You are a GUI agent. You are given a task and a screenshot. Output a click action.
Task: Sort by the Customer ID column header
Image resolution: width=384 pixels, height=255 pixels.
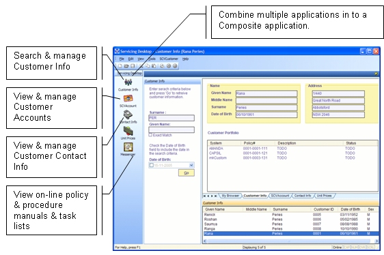pos(324,209)
